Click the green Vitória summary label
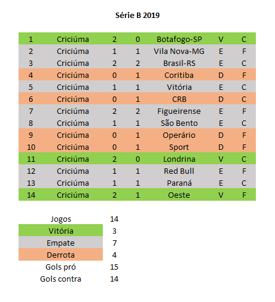This screenshot has width=275, height=302. tap(61, 231)
